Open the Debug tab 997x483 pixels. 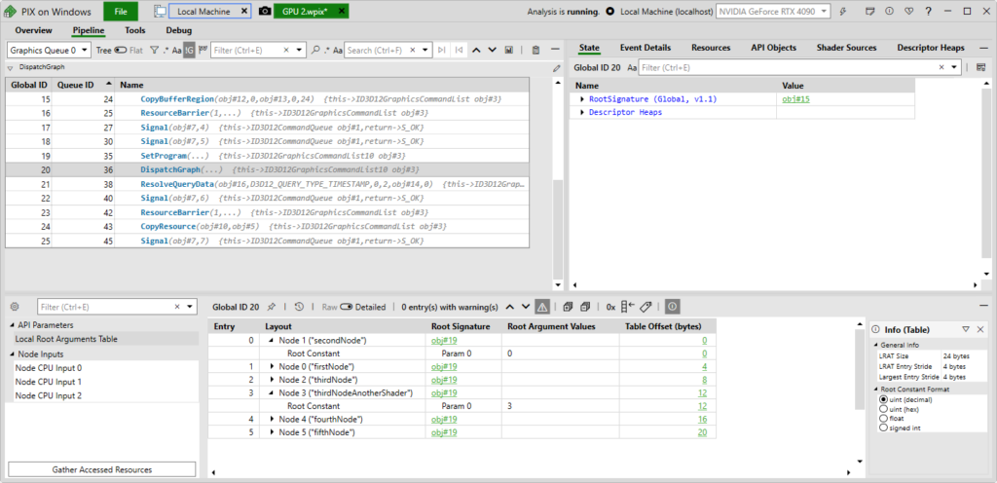pyautogui.click(x=179, y=30)
